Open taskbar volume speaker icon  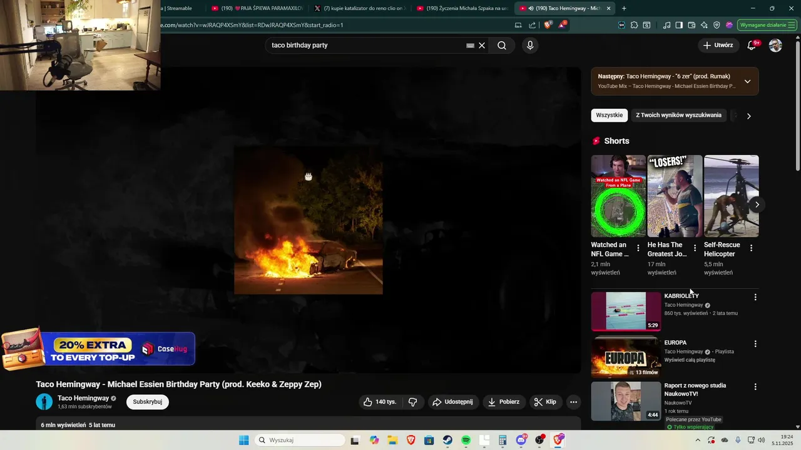pos(761,440)
